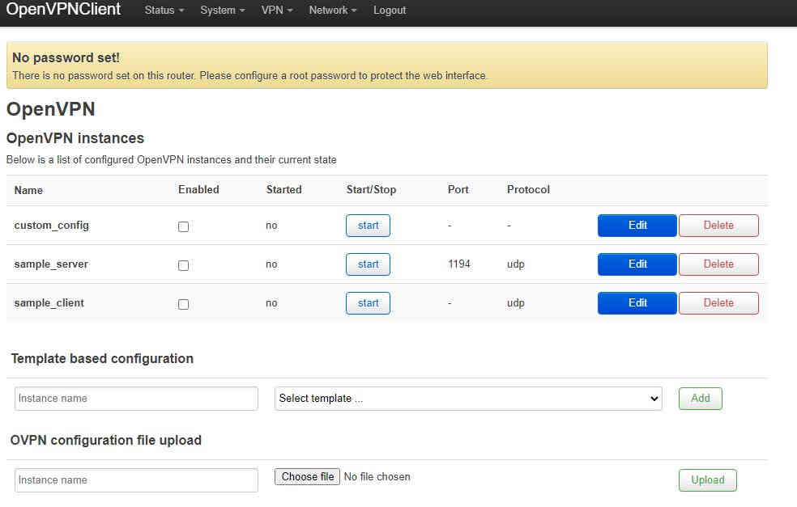Focus the template Instance name field
The width and height of the screenshot is (797, 507).
[136, 399]
